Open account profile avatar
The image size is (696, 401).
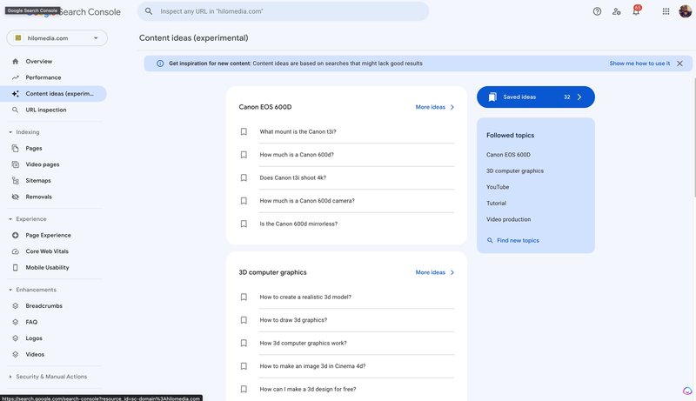[x=686, y=11]
